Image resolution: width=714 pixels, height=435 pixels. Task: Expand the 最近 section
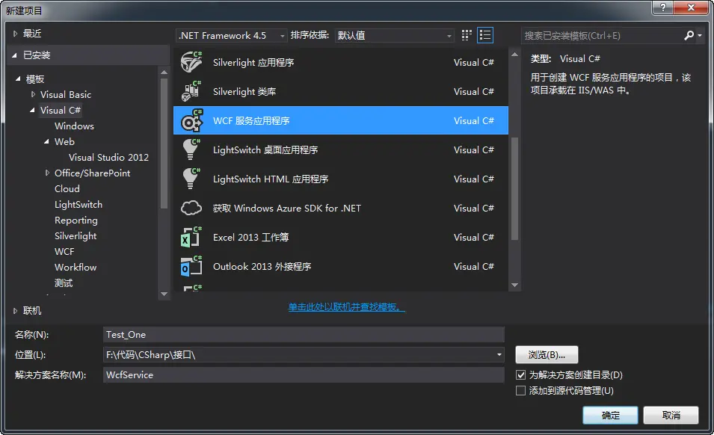(x=15, y=33)
